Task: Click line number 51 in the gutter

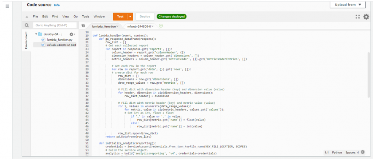Action: 87,143
